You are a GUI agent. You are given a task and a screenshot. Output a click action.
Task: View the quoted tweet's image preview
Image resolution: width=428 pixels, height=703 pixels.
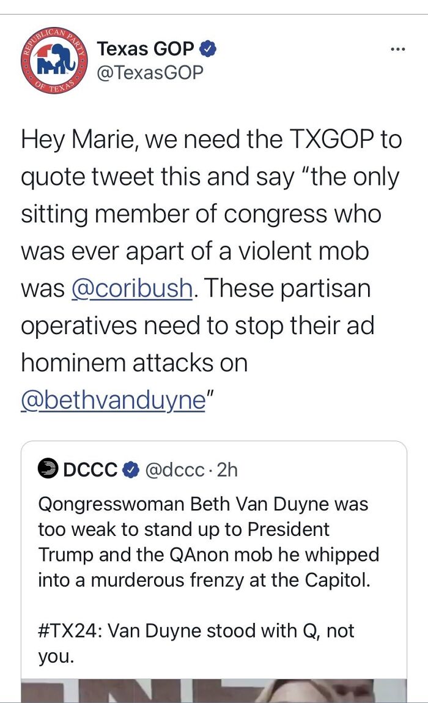[214, 690]
